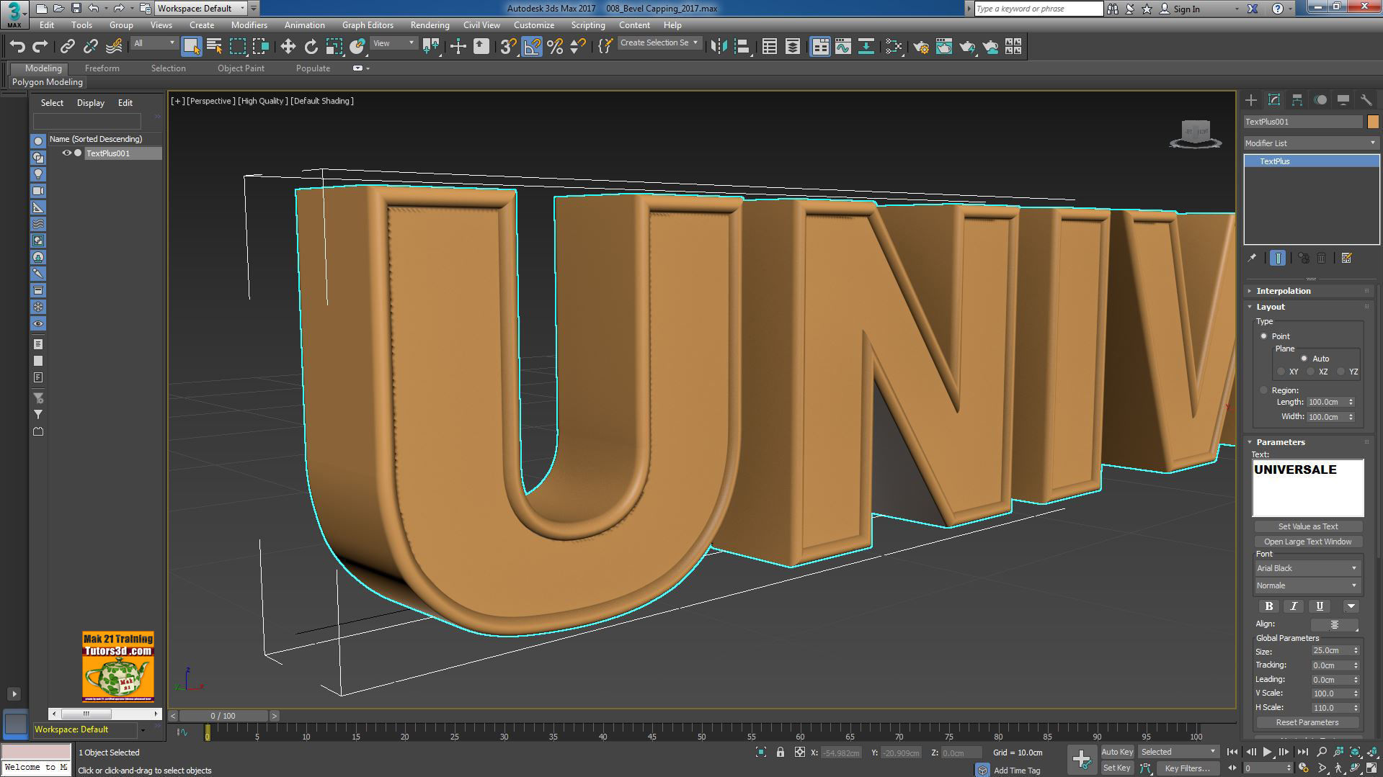The height and width of the screenshot is (777, 1383).
Task: Click the Redo arrow in main toolbar
Action: 40,47
